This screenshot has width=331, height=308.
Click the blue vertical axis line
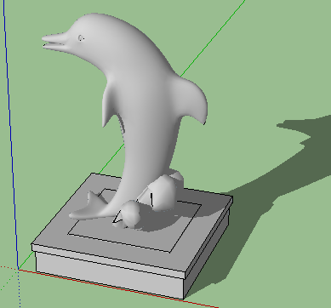point(10,134)
